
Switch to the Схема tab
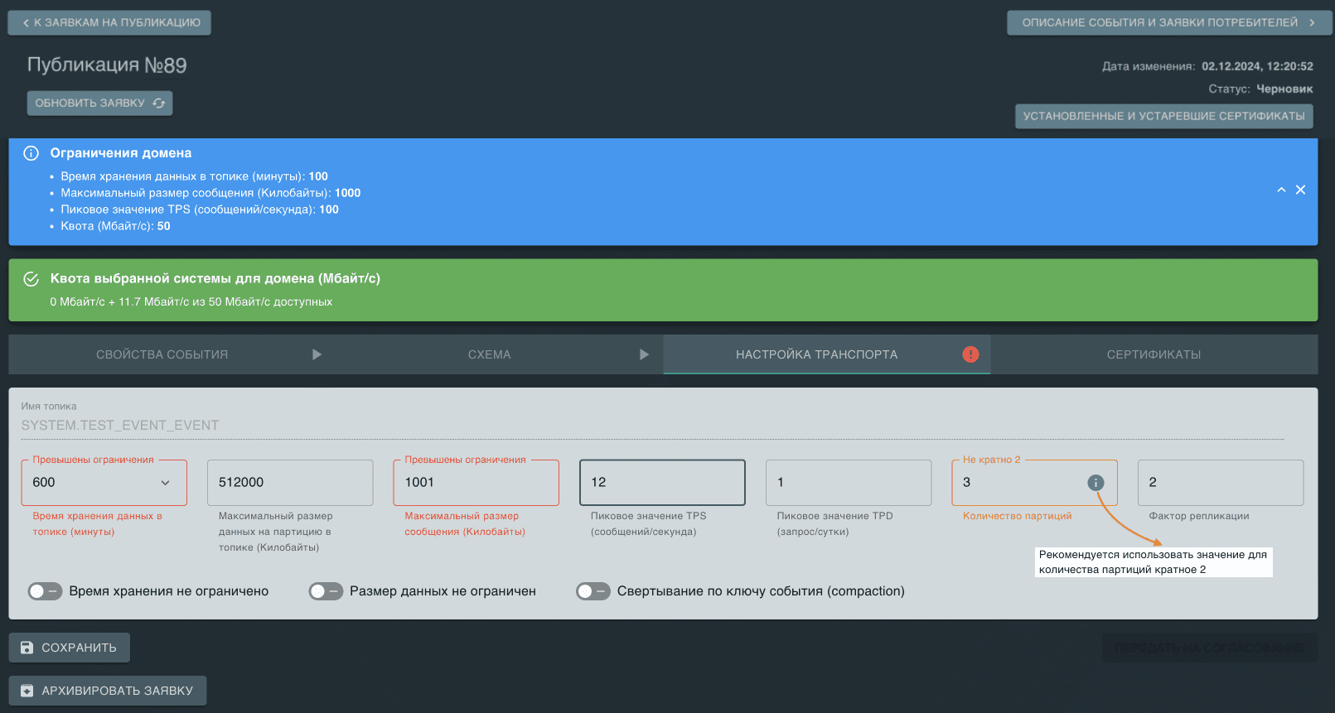coord(489,354)
